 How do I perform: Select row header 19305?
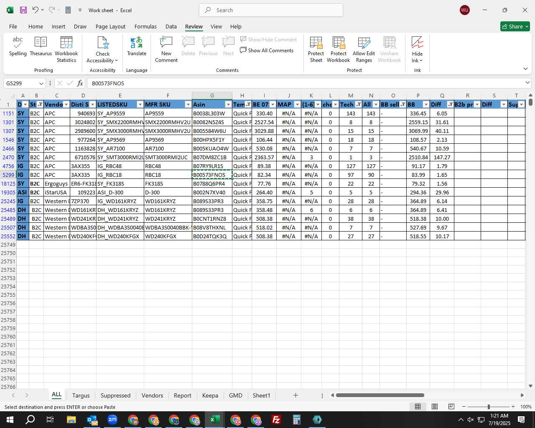[x=8, y=192]
